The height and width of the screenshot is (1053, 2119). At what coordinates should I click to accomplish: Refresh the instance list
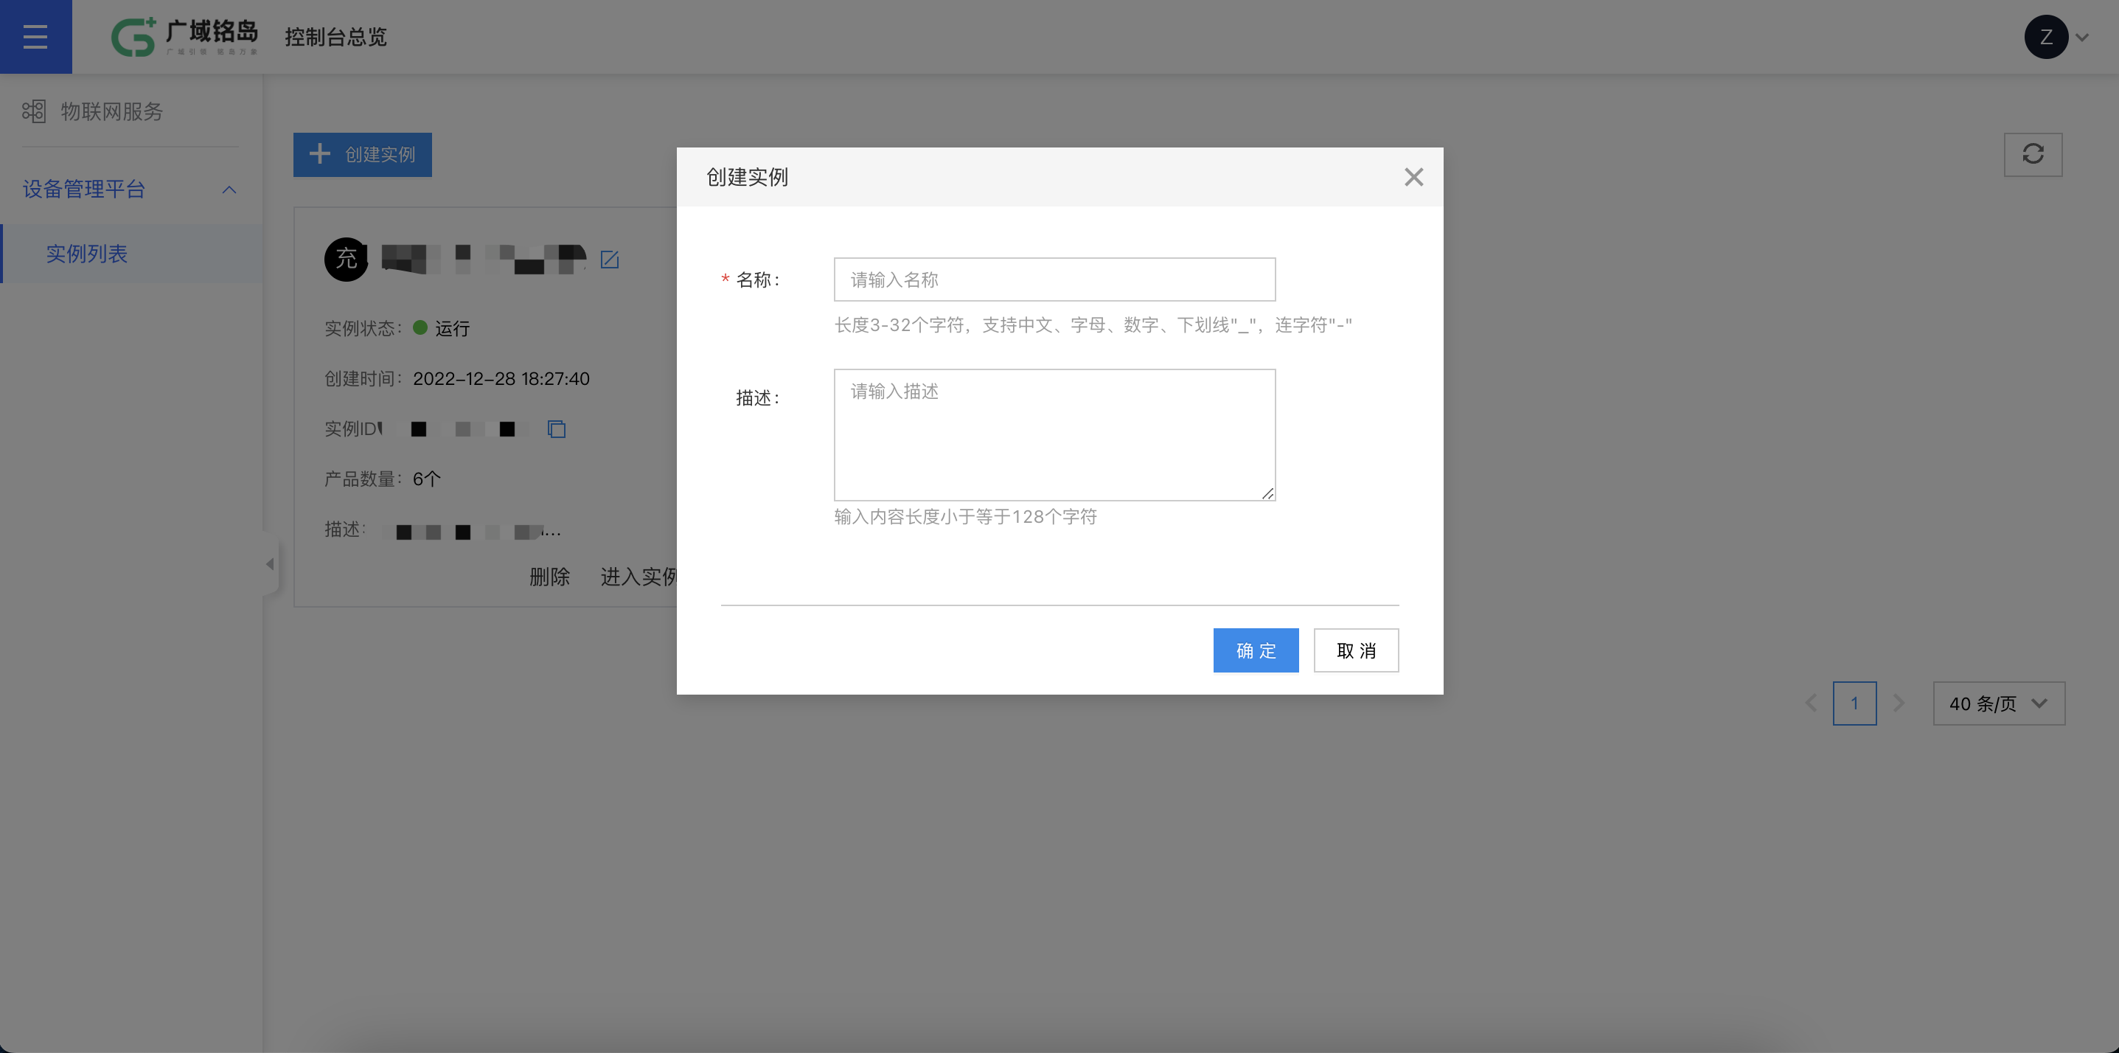2033,154
